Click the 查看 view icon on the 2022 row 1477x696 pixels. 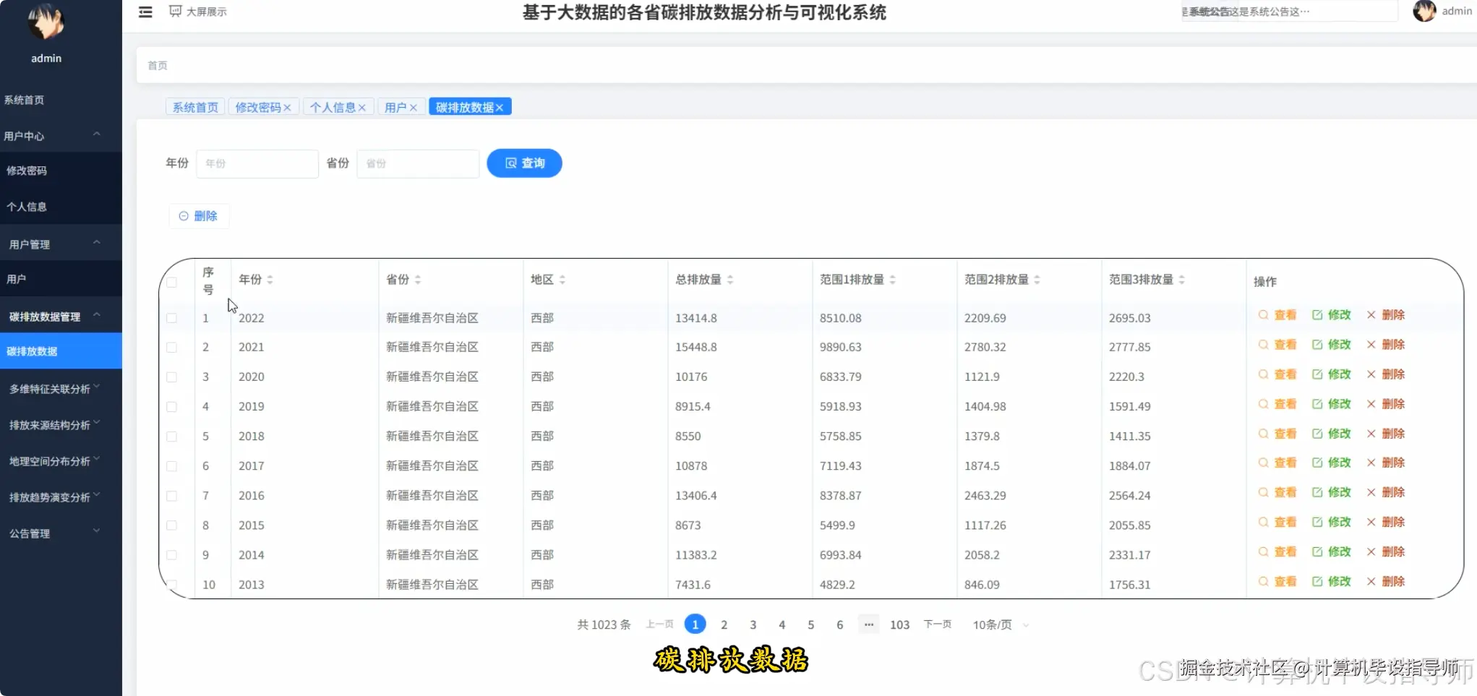(x=1276, y=315)
